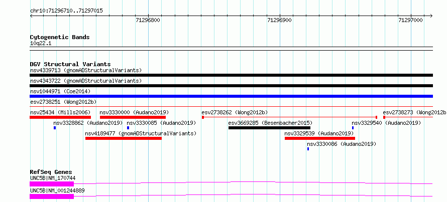Open the esv2738262 (Wong2012b) label

coord(235,112)
